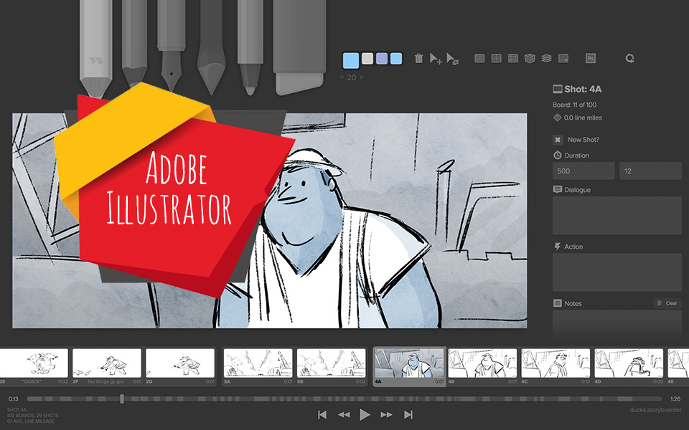Click inside the Action text box
The height and width of the screenshot is (430, 689).
(x=617, y=272)
